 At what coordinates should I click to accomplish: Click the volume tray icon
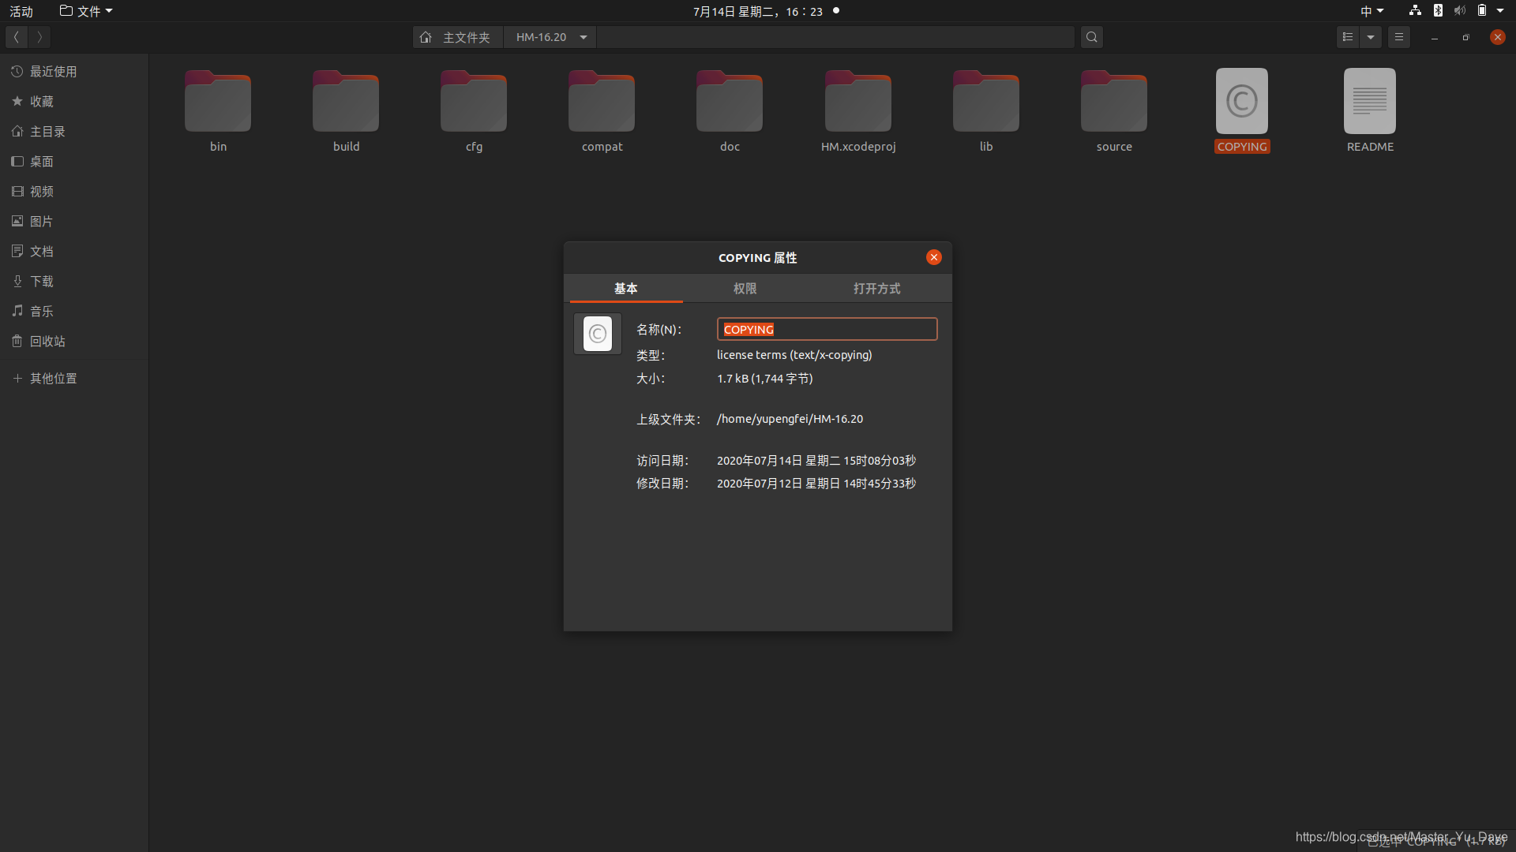click(x=1460, y=11)
